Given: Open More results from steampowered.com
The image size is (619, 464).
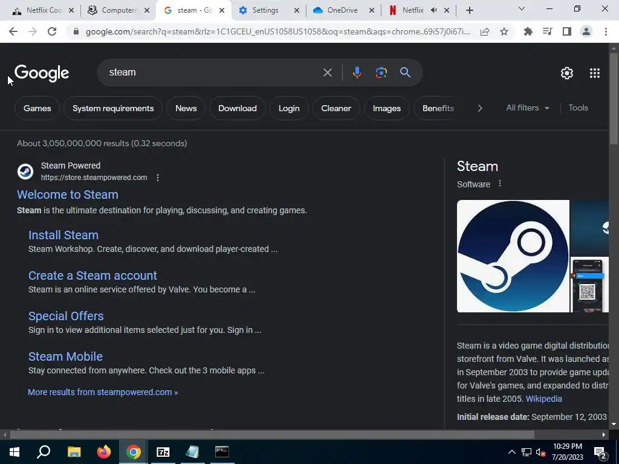Looking at the screenshot, I should (x=103, y=392).
